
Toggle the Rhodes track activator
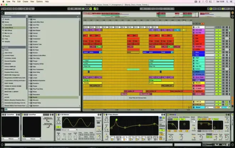218,83
